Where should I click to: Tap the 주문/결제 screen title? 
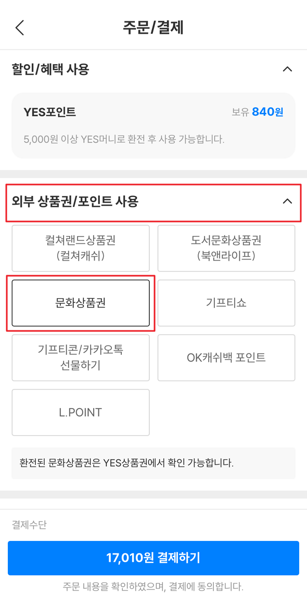pyautogui.click(x=153, y=27)
